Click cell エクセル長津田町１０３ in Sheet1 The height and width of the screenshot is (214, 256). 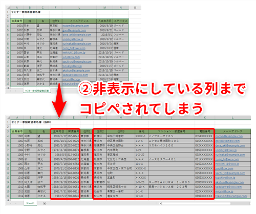point(172,141)
